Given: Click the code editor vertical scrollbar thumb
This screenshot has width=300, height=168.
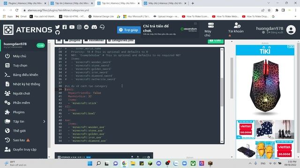Looking at the screenshot, I should point(222,92).
